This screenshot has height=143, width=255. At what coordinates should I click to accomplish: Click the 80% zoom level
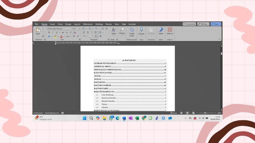[219, 113]
